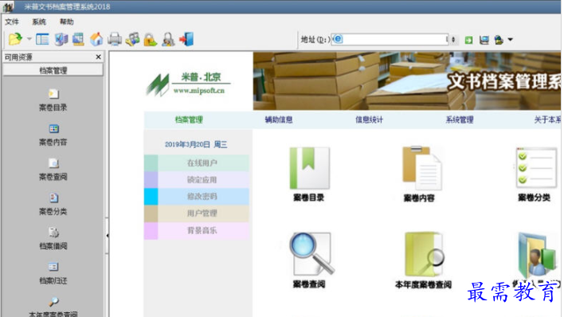
Task: Click the table grid toolbar icon
Action: point(78,39)
